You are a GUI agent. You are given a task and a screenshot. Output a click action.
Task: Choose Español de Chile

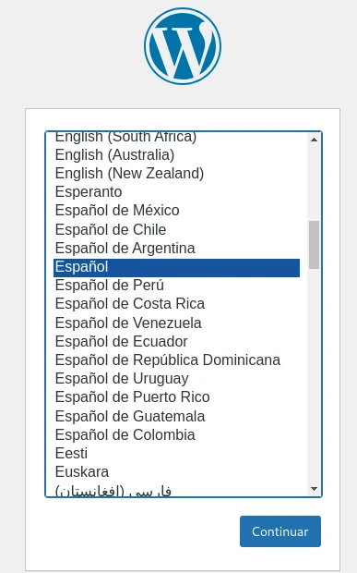177,230
